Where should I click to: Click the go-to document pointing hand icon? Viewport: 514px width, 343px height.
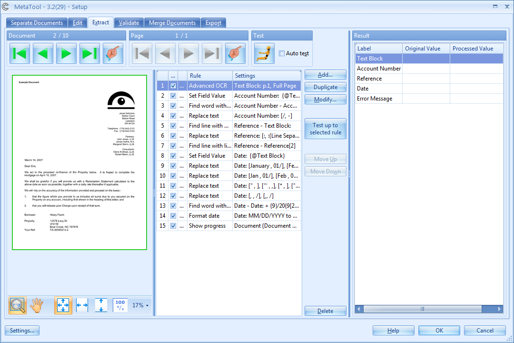pos(113,53)
